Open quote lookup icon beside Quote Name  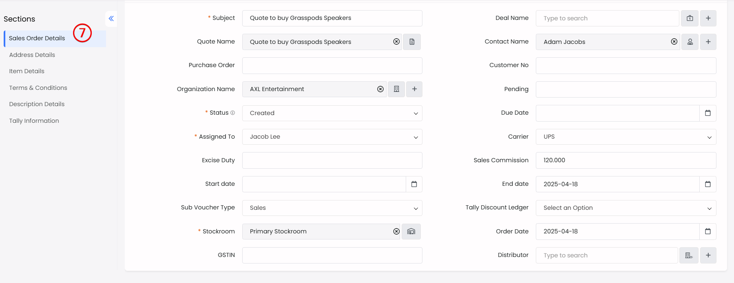(412, 42)
